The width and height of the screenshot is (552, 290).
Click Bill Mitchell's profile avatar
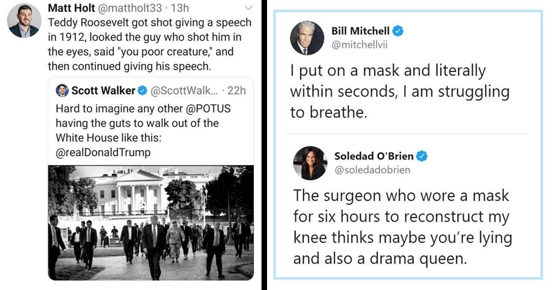[305, 37]
